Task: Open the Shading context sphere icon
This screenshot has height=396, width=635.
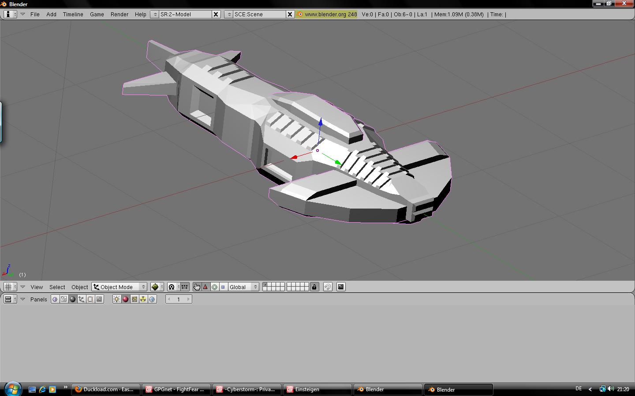Action: pos(73,299)
